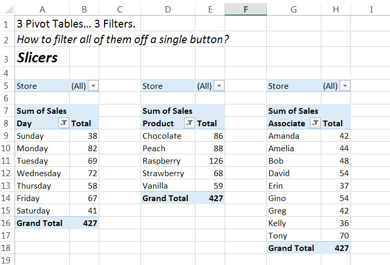
Task: Open the Store filter dropdown in column H
Action: pyautogui.click(x=345, y=86)
